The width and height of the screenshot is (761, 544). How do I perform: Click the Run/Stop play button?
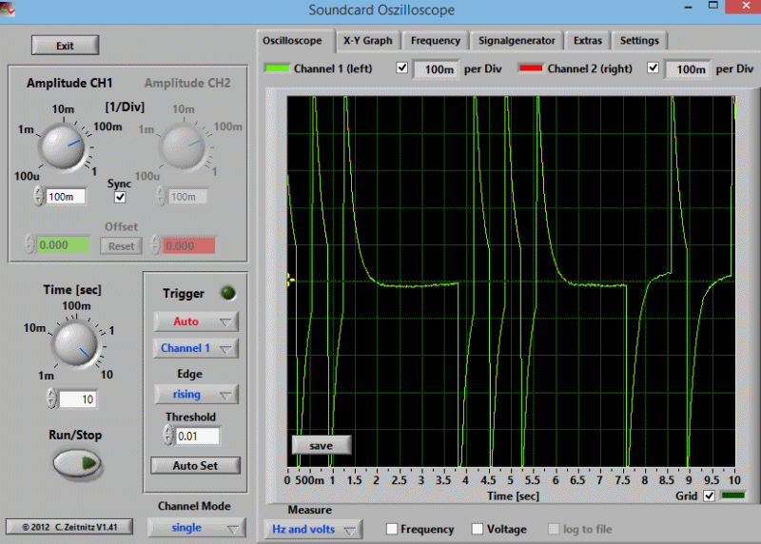pos(77,463)
